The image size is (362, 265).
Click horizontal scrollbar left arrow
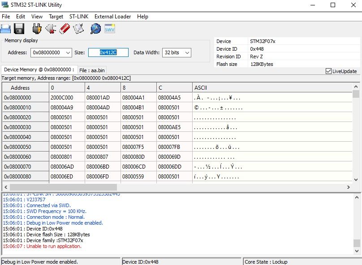[x=6, y=187]
